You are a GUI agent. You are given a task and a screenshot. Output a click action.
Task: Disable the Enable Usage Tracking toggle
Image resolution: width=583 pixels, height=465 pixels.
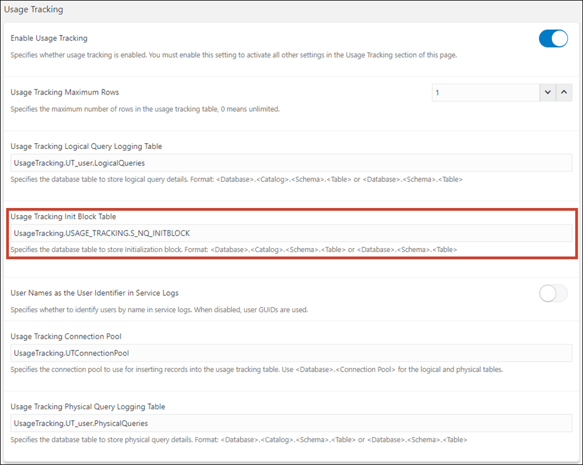tap(553, 38)
